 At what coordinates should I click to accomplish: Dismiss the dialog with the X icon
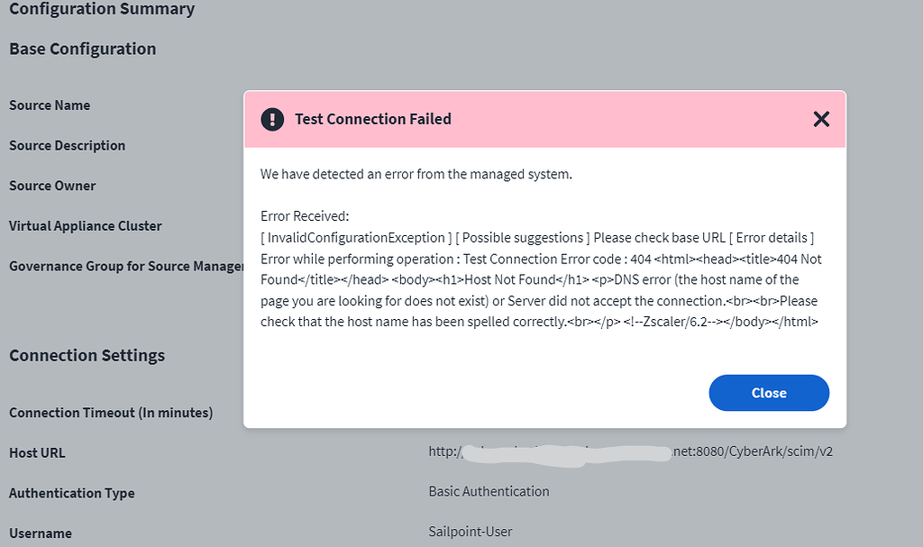coord(821,119)
